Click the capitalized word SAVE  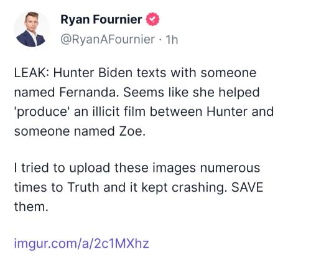(x=247, y=187)
